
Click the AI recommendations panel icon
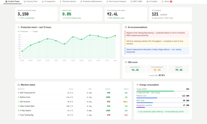pyautogui.click(x=126, y=27)
